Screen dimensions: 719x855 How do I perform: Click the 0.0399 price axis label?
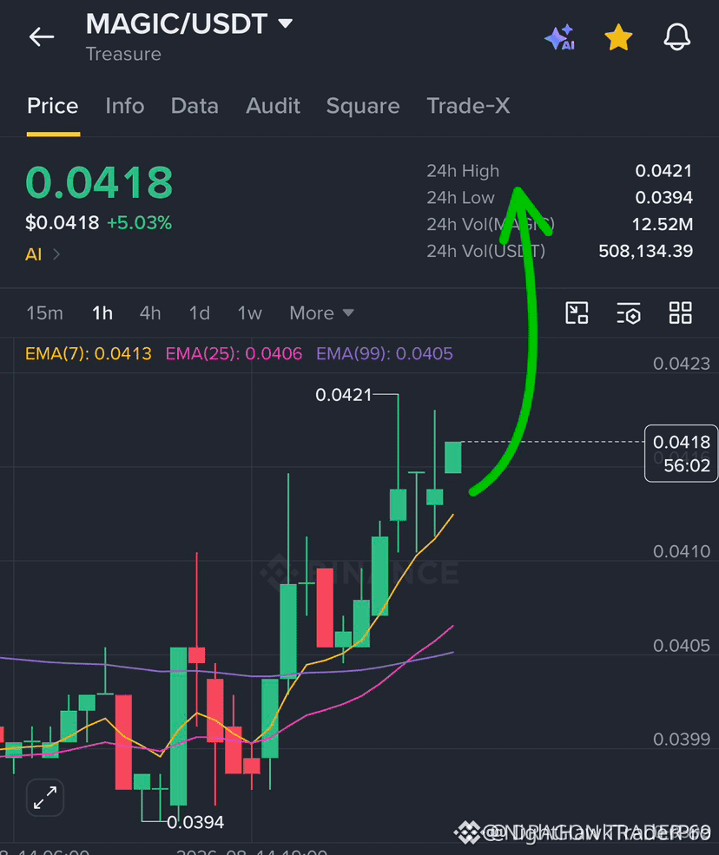[682, 740]
